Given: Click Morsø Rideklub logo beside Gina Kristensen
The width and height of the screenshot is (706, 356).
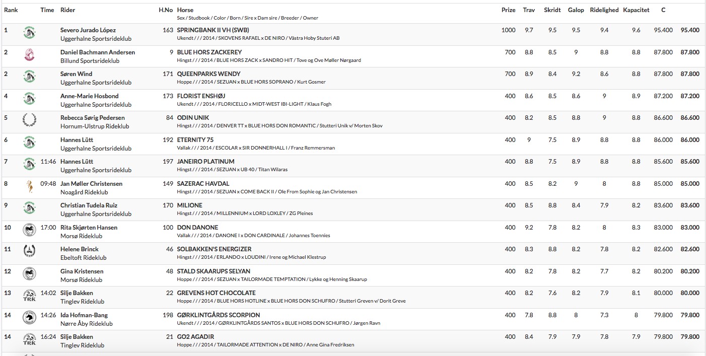Looking at the screenshot, I should pyautogui.click(x=29, y=274).
